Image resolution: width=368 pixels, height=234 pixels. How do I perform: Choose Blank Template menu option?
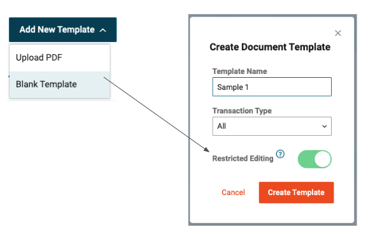(60, 84)
